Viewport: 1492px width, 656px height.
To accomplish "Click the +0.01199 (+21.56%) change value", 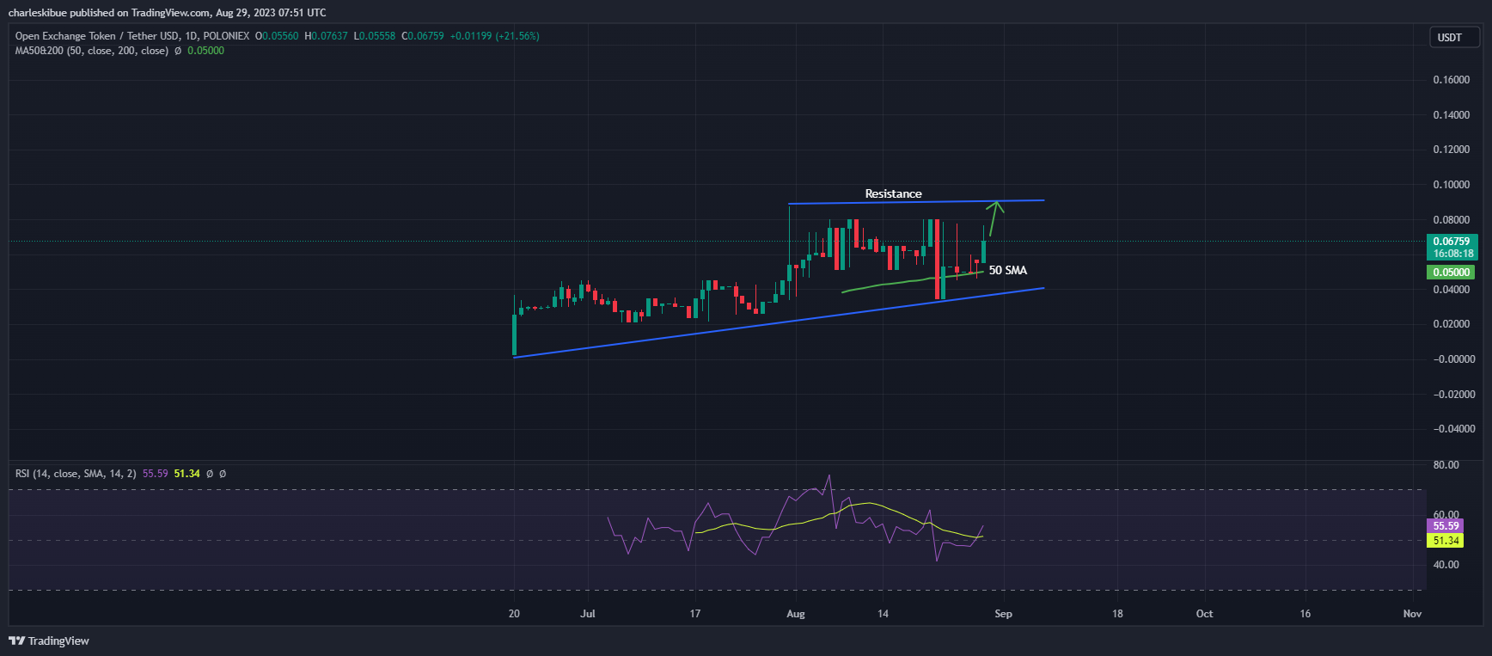I will pos(495,36).
